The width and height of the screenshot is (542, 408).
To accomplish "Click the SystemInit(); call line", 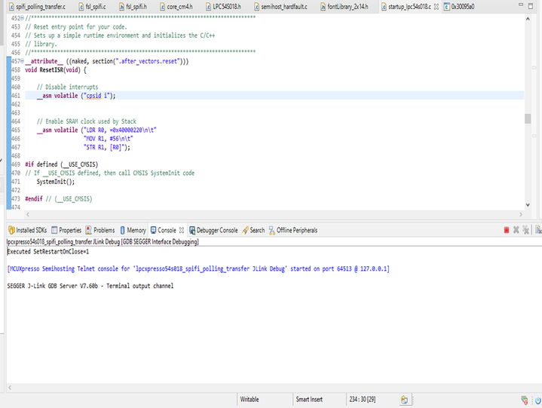I will (55, 182).
